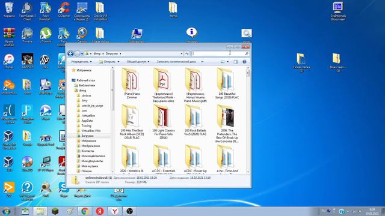Select the temp folder on desktop
Screen dimensions: 385x216
173,10
